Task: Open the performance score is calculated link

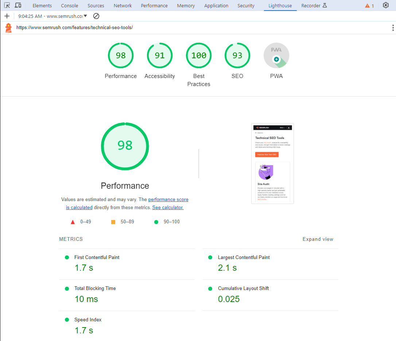Action: (168, 199)
